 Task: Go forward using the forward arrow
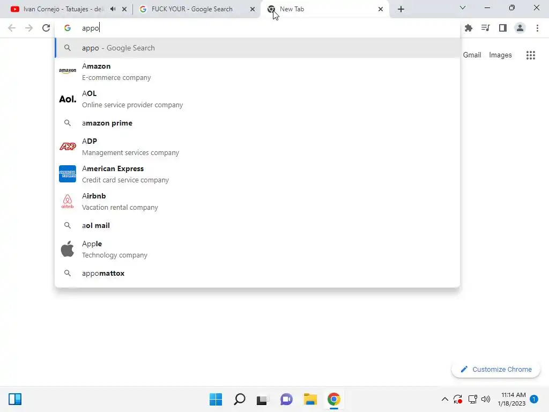click(x=29, y=28)
